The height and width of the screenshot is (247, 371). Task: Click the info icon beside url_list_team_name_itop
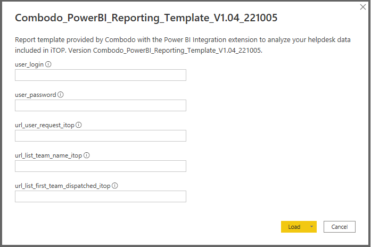pyautogui.click(x=87, y=155)
